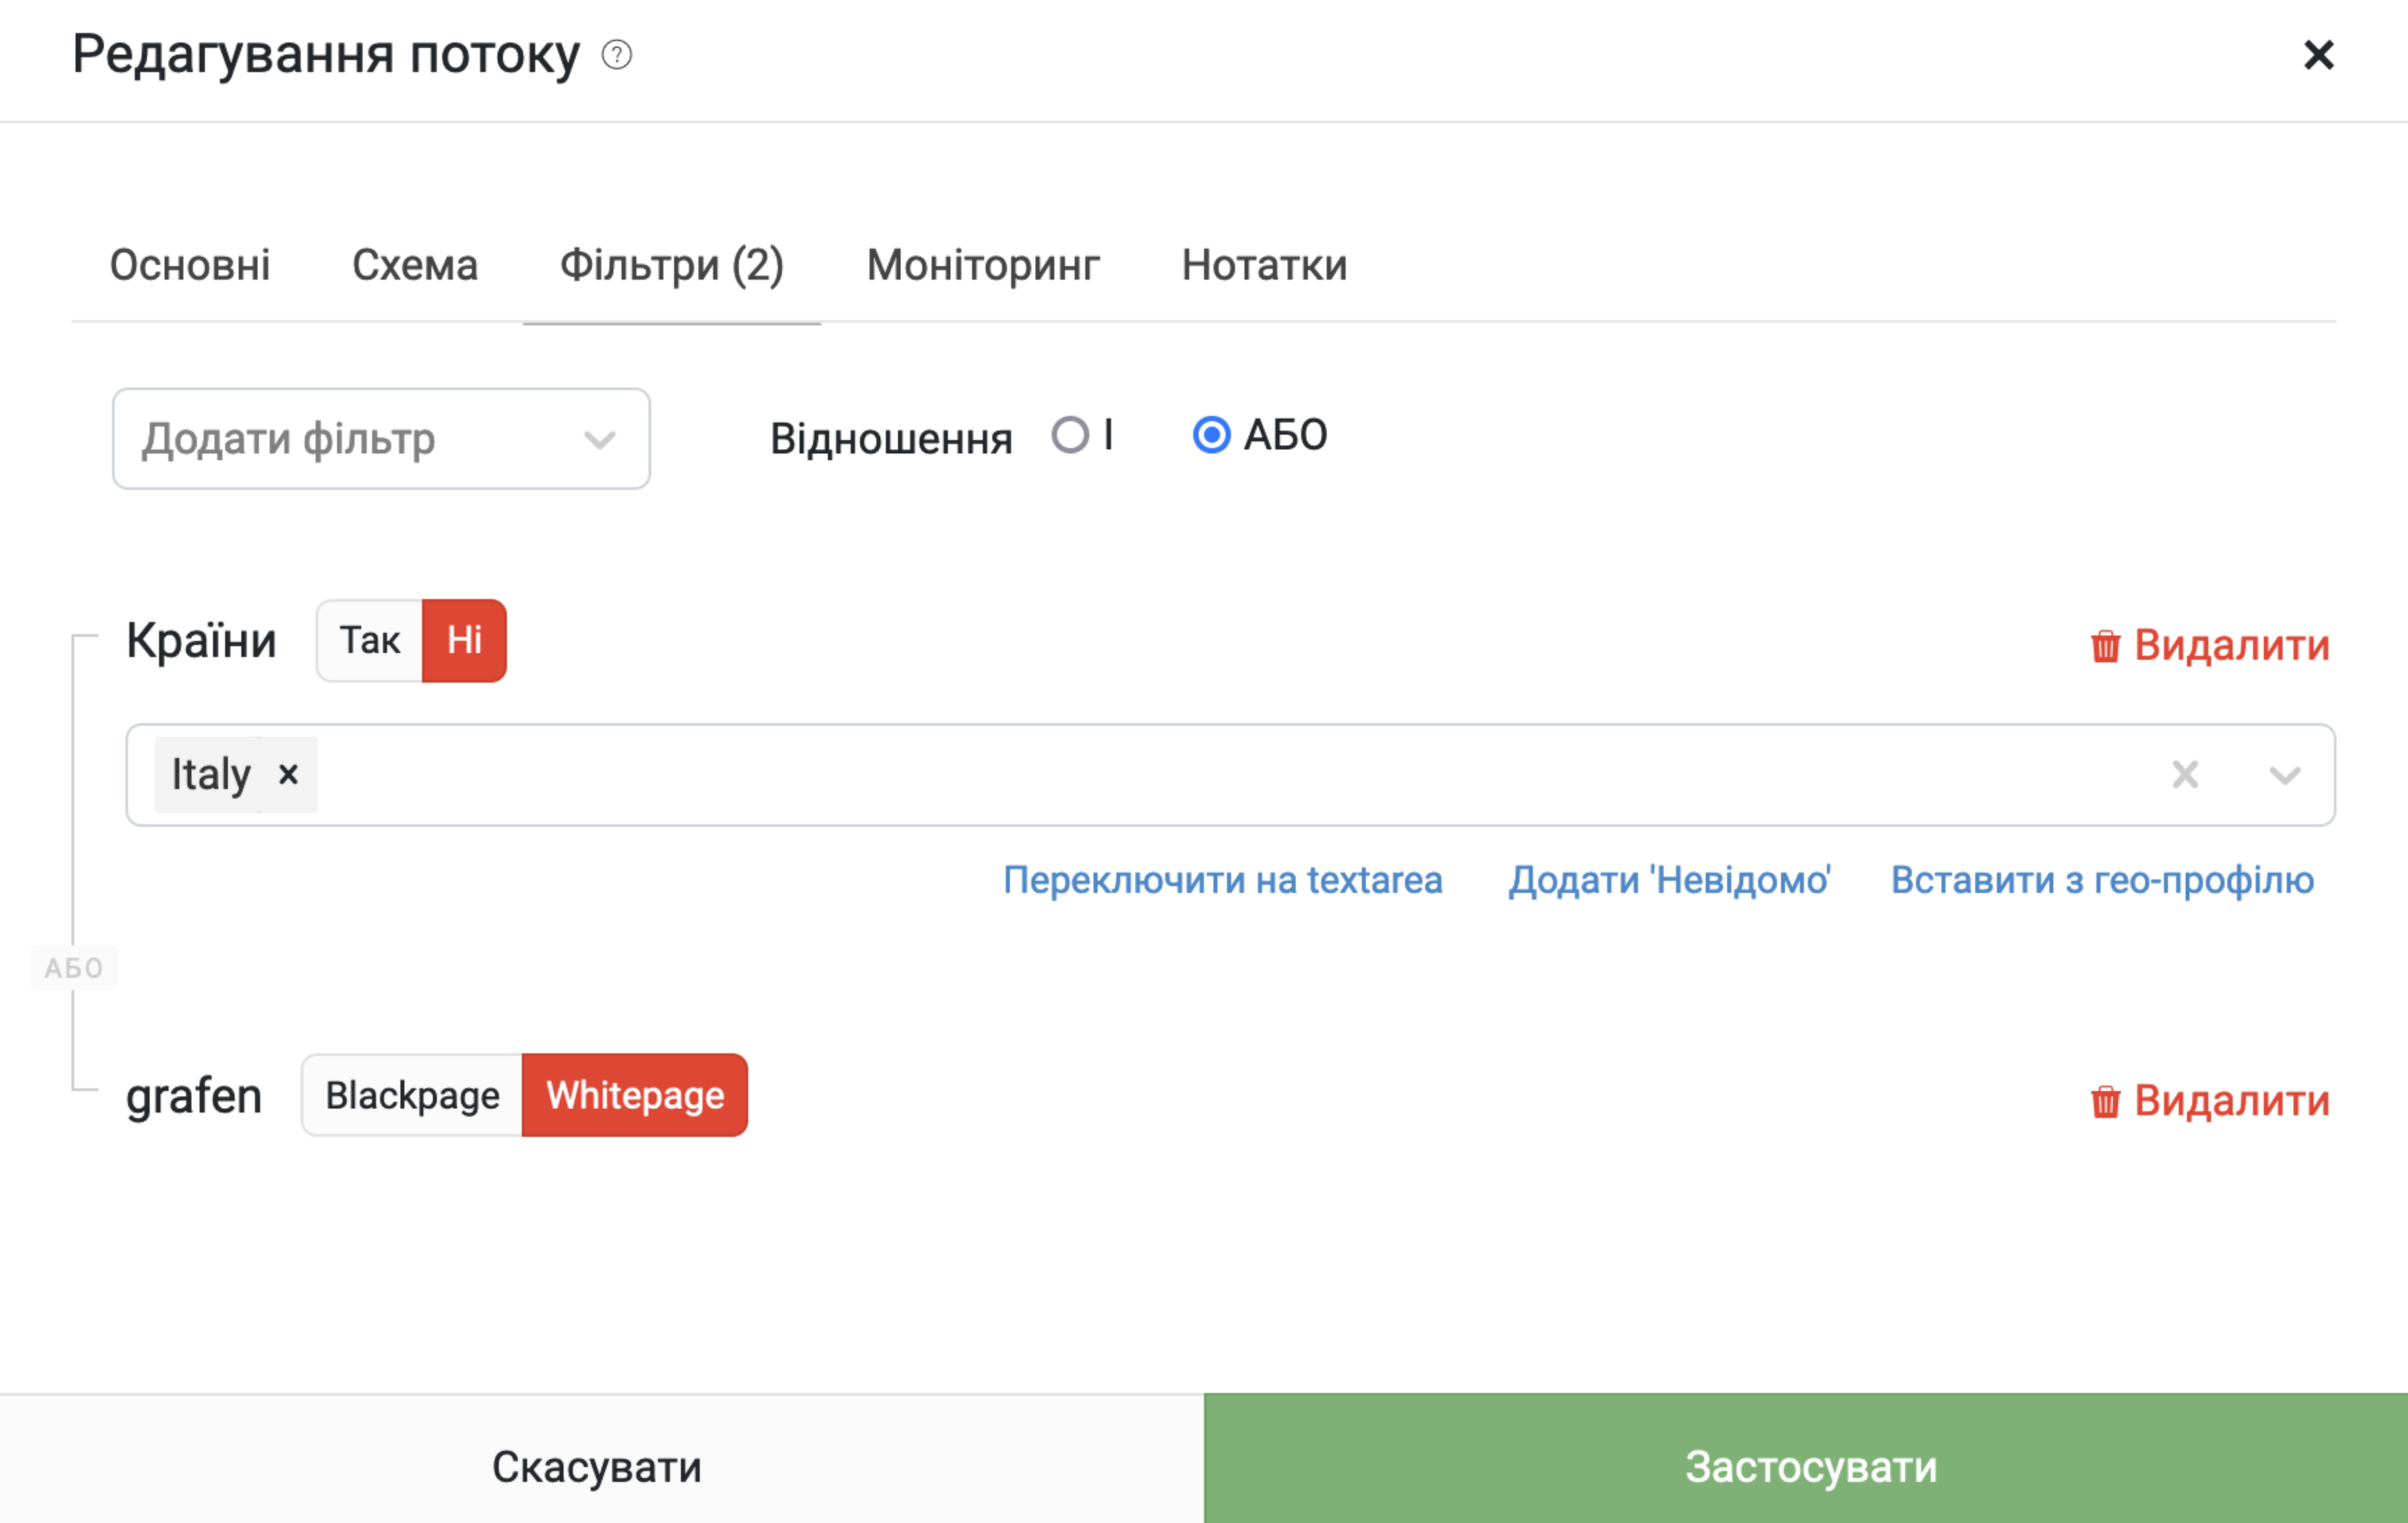Click Додати 'Невідомо' link
The height and width of the screenshot is (1523, 2408).
tap(1669, 880)
